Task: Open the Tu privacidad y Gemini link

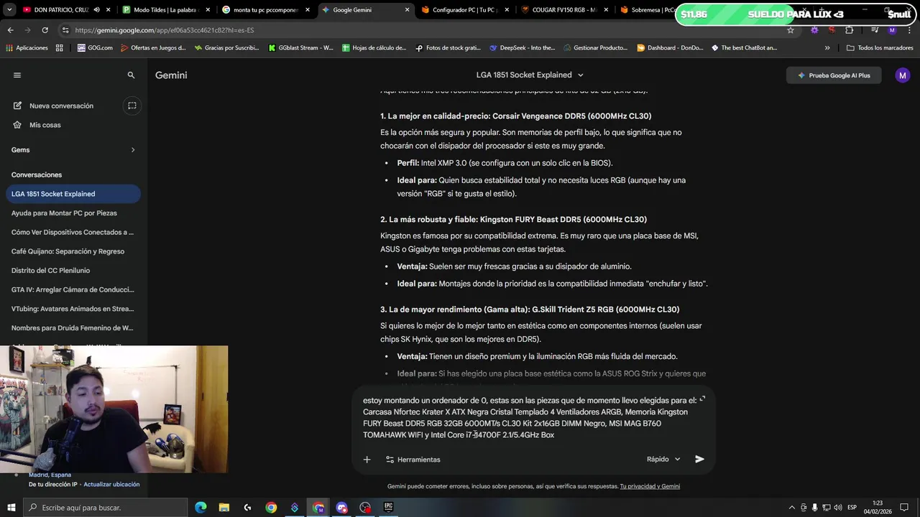Action: pos(650,486)
